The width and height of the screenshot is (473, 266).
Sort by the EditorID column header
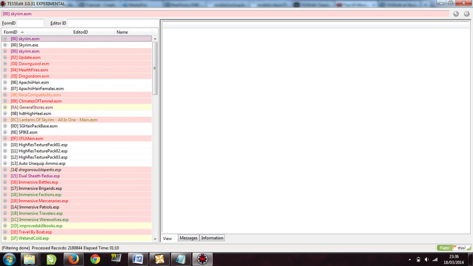click(92, 32)
